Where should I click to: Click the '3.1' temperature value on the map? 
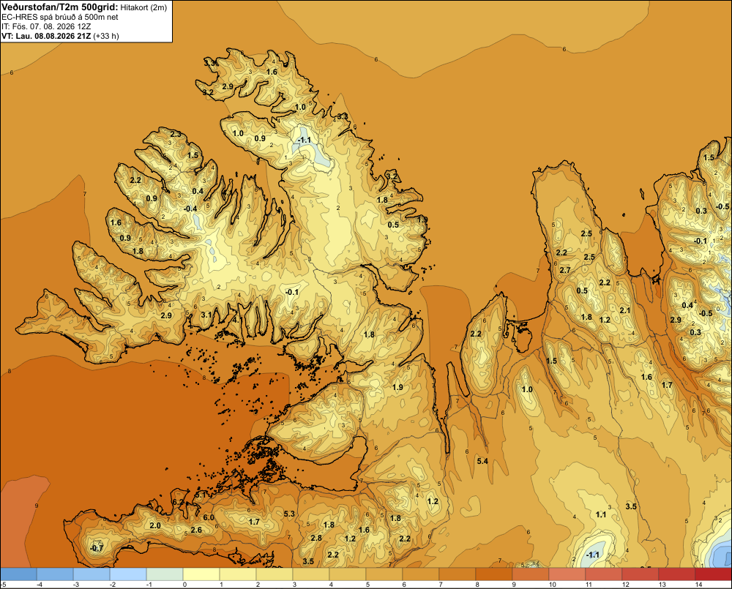pos(206,315)
